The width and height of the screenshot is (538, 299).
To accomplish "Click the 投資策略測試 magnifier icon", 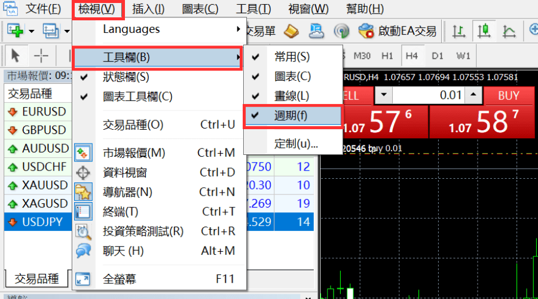I will click(83, 231).
